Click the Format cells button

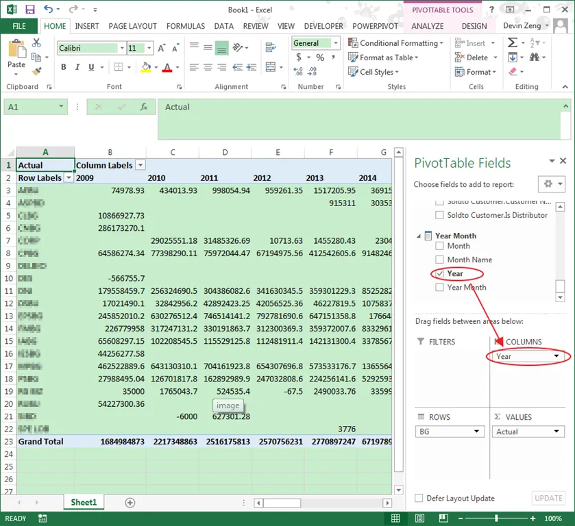point(475,72)
